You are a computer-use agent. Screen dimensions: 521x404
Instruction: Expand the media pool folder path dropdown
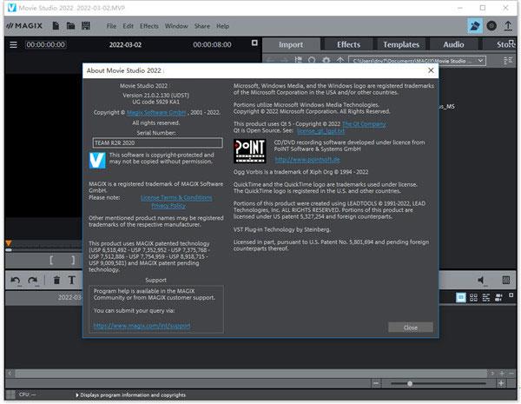480,61
